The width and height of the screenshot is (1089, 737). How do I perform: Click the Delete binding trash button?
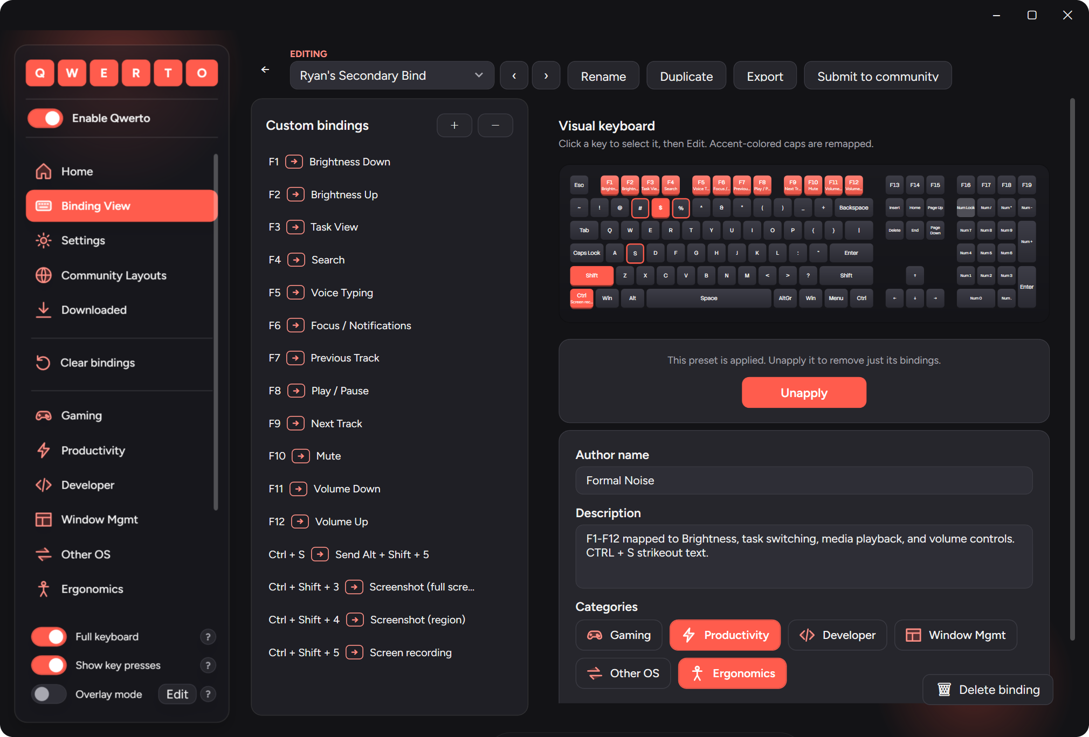point(988,690)
